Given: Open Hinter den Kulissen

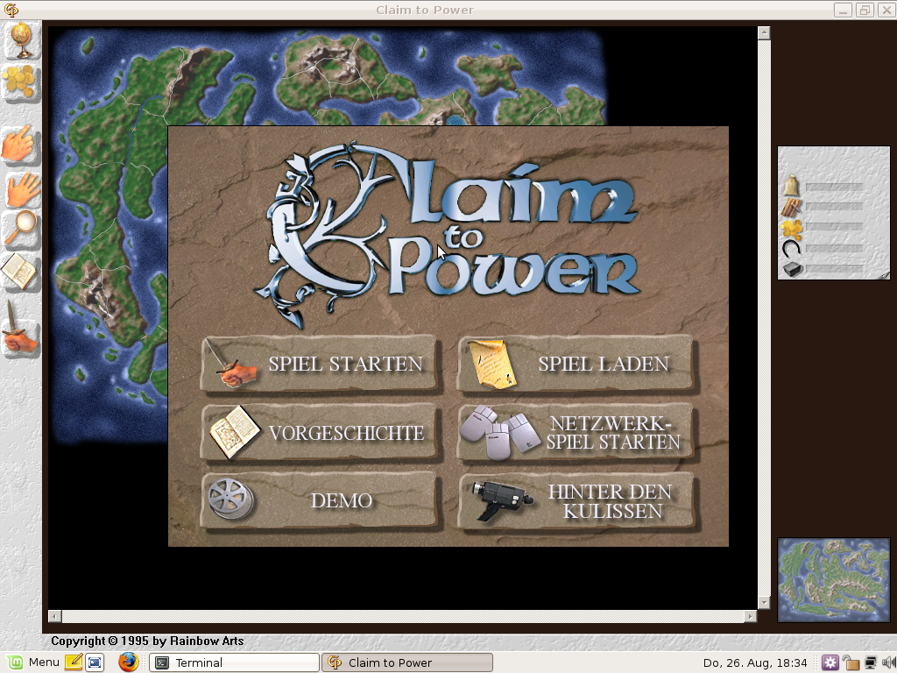Looking at the screenshot, I should point(576,501).
